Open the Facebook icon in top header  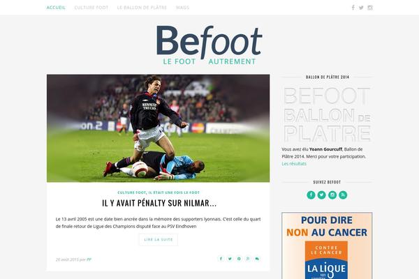[x=353, y=8]
